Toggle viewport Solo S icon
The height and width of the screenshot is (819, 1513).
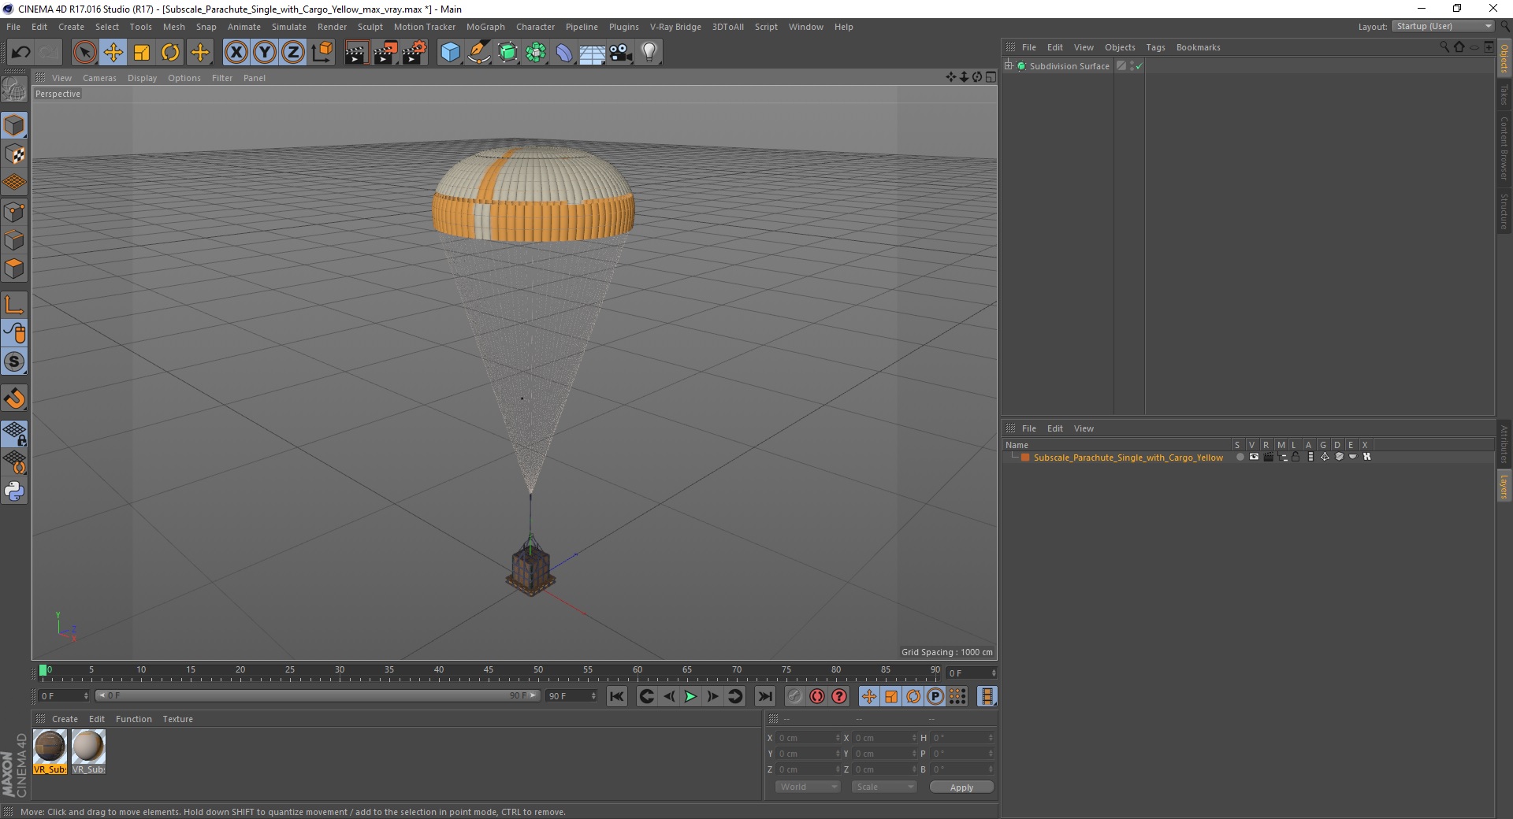[x=14, y=361]
